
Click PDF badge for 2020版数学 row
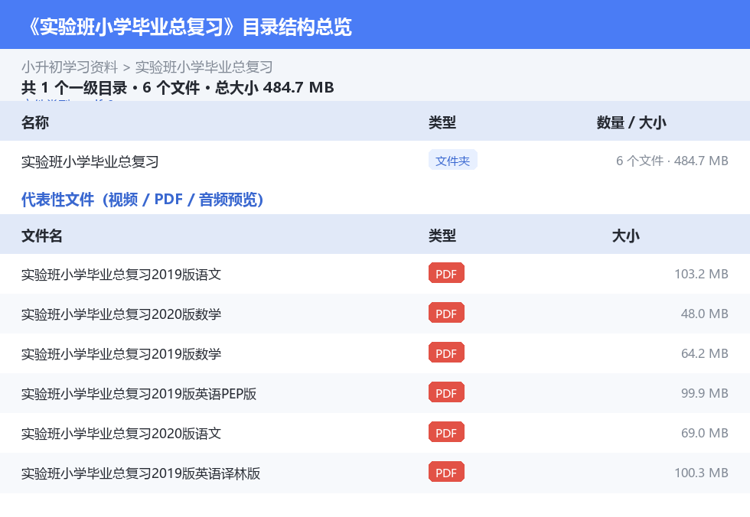pyautogui.click(x=446, y=313)
